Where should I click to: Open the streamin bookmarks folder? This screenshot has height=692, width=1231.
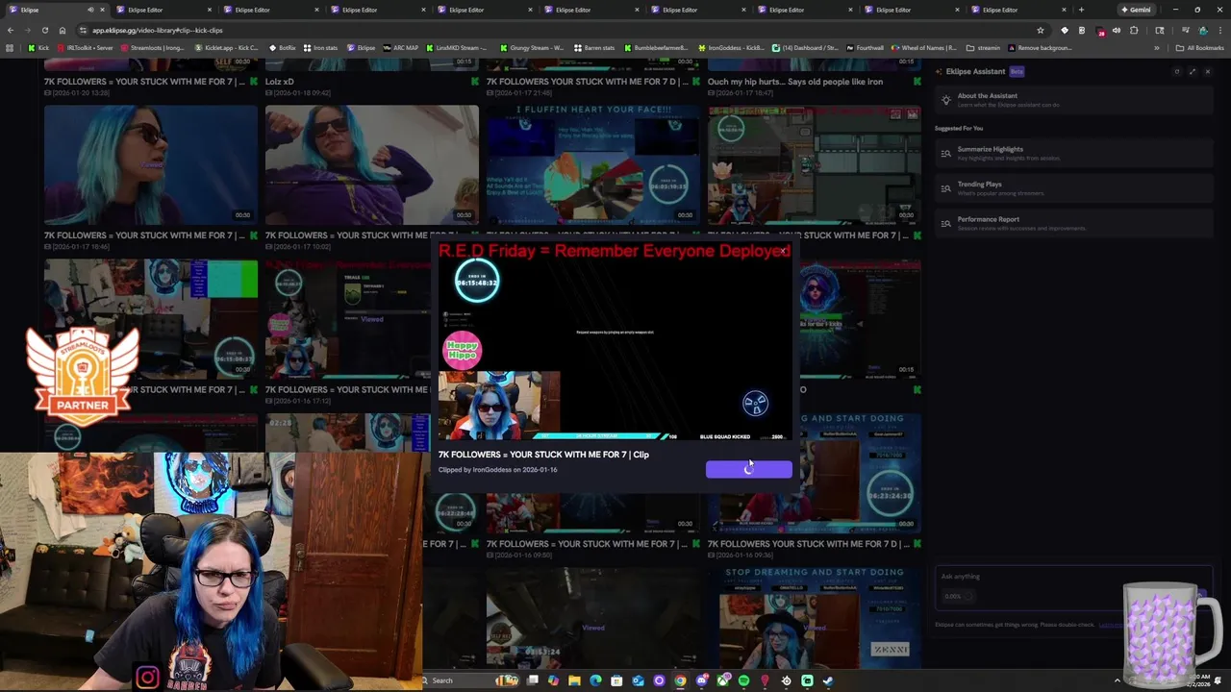click(983, 47)
